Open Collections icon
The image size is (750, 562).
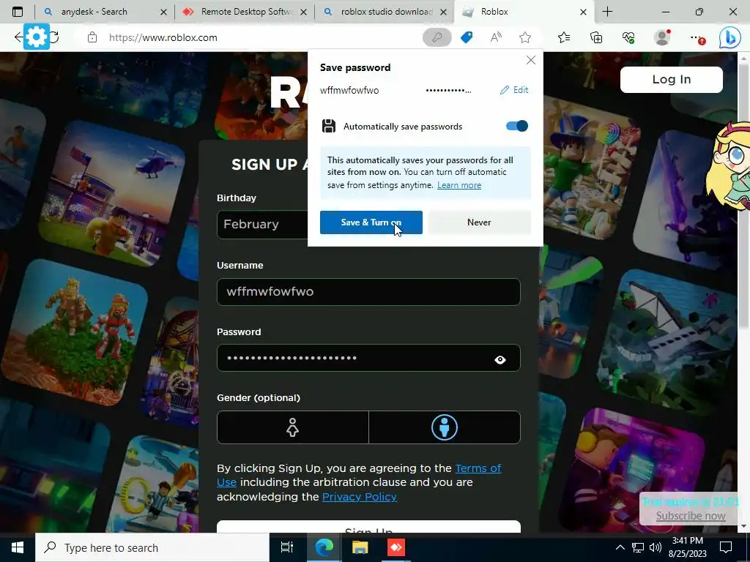pos(596,37)
